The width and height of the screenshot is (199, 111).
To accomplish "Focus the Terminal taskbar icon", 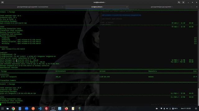I will 53,109.
